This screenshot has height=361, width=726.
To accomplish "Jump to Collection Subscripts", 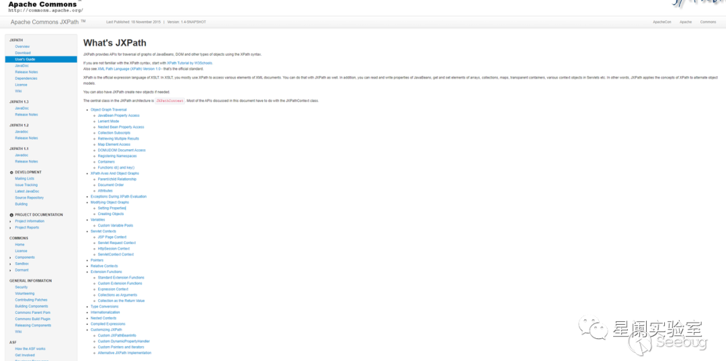I will pos(114,133).
